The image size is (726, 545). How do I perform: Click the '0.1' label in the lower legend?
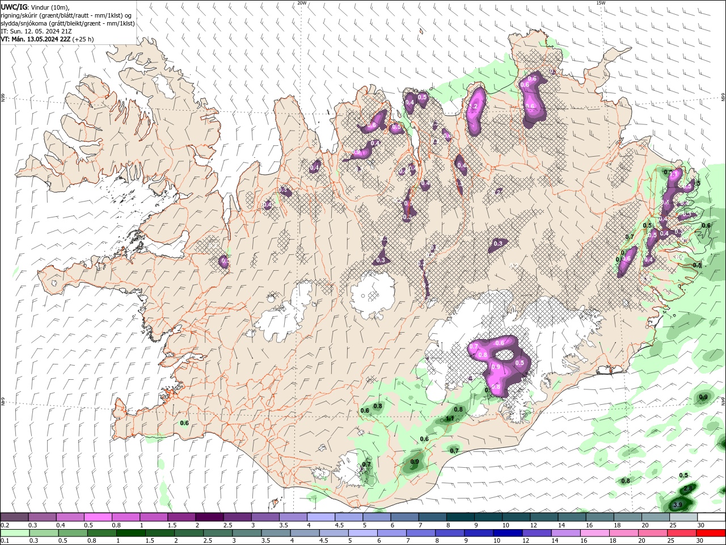coord(4,542)
